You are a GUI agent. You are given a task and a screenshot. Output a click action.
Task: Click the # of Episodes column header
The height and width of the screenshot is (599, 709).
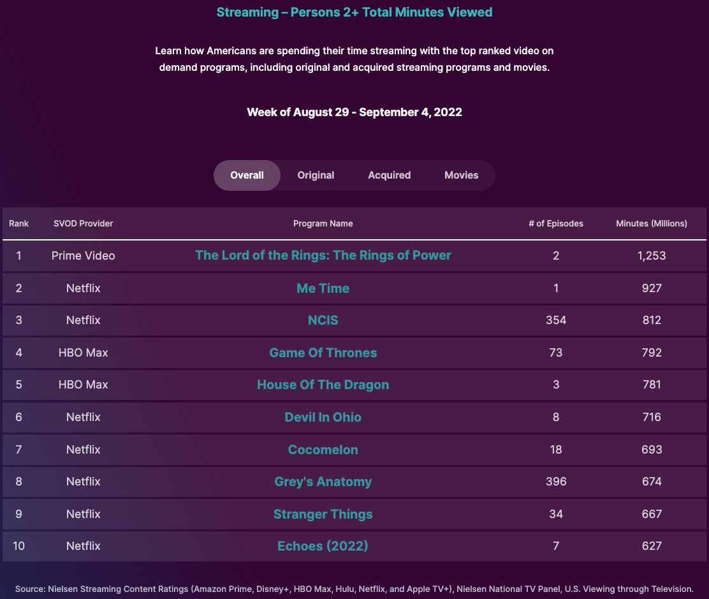coord(555,223)
